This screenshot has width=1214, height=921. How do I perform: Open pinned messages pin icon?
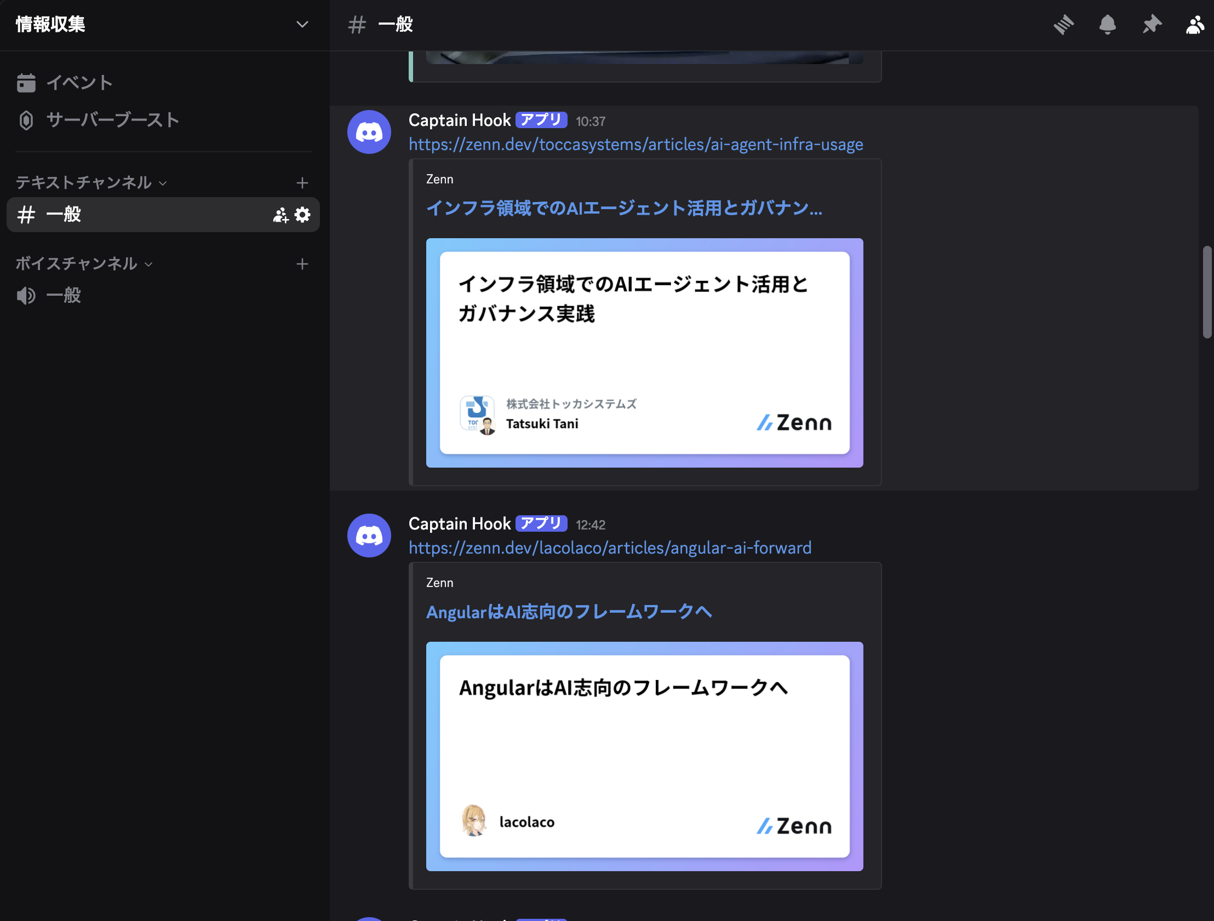pyautogui.click(x=1152, y=25)
